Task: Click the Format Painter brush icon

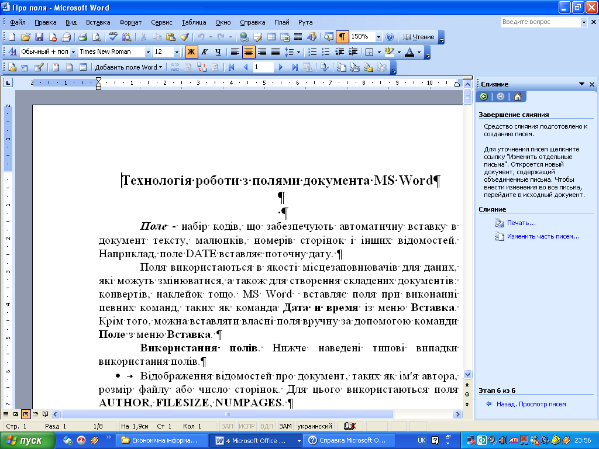Action: tap(184, 37)
